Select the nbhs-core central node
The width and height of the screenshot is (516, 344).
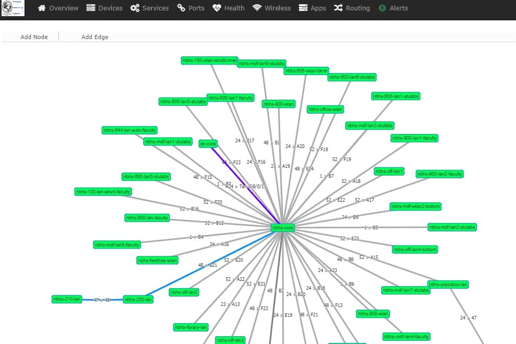pyautogui.click(x=282, y=227)
